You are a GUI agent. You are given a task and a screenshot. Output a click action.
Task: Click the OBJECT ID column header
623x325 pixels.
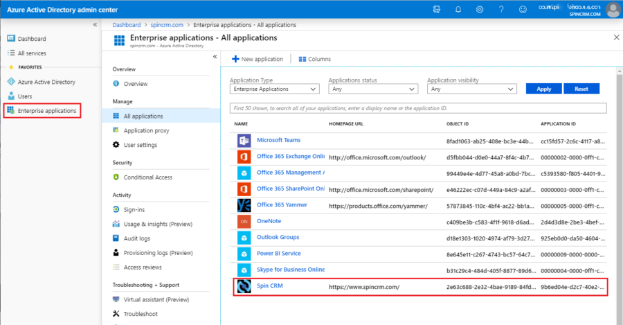tap(458, 124)
